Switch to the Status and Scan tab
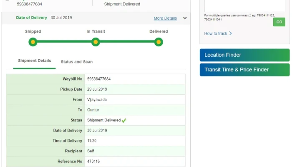This screenshot has height=167, width=292. (x=77, y=62)
